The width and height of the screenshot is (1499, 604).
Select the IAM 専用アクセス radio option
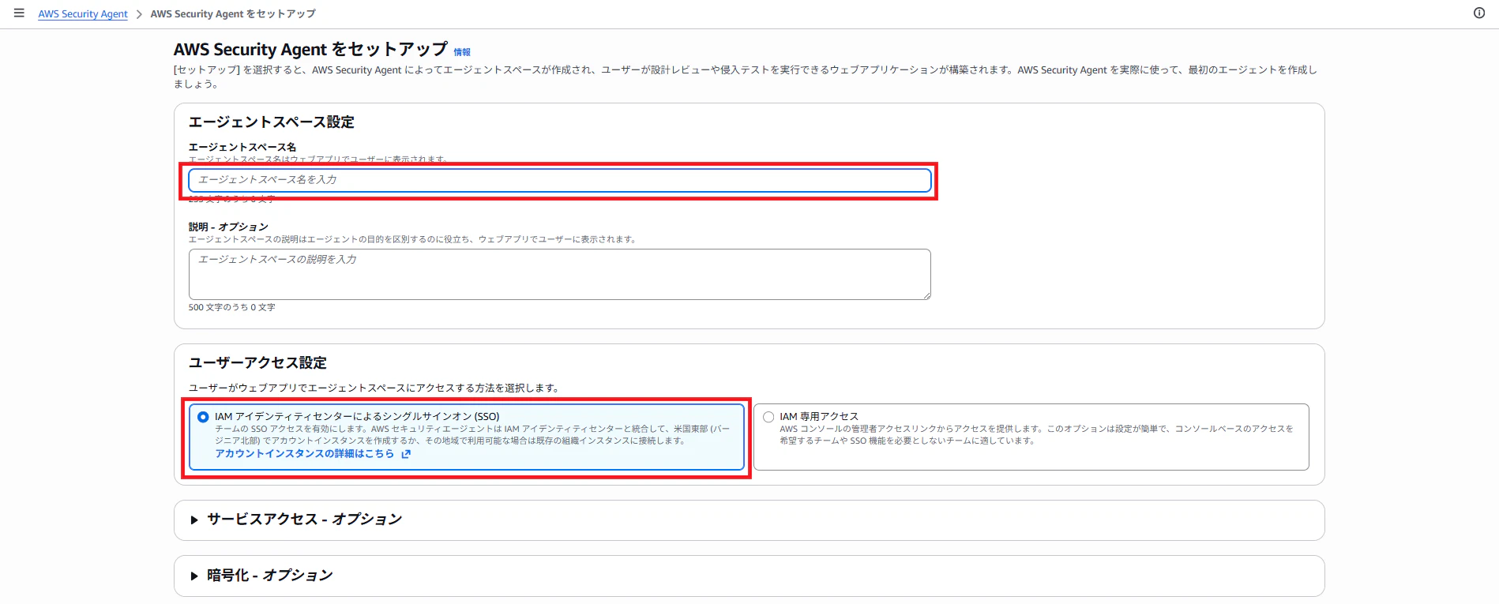[x=768, y=417]
